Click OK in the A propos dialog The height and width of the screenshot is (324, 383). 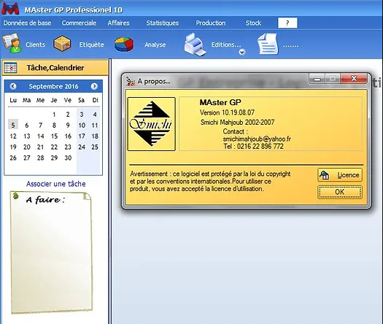pyautogui.click(x=340, y=192)
